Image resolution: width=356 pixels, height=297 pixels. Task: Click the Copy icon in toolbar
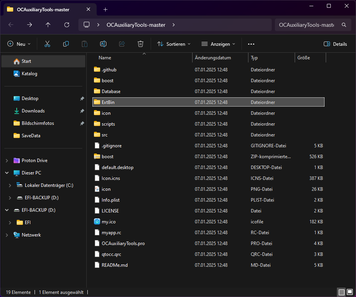point(66,44)
